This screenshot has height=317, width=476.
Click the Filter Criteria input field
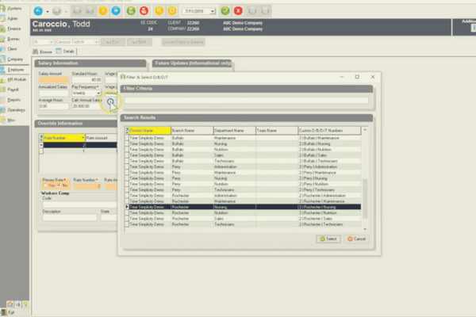point(246,101)
